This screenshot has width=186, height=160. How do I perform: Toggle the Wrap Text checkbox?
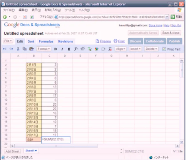coord(164,49)
